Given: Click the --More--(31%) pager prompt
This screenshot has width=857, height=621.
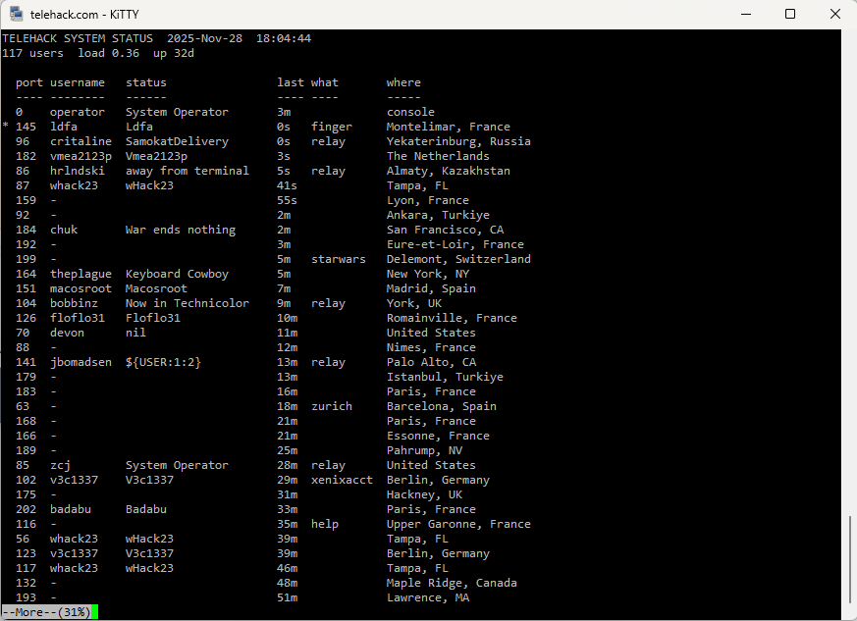Looking at the screenshot, I should pos(46,612).
